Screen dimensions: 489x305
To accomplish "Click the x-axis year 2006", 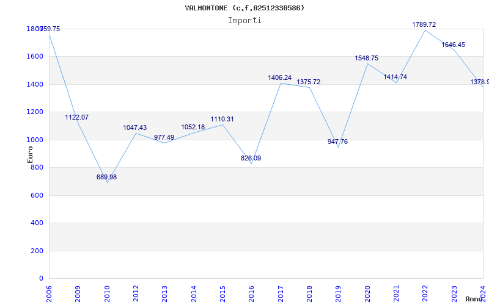I will (49, 294).
